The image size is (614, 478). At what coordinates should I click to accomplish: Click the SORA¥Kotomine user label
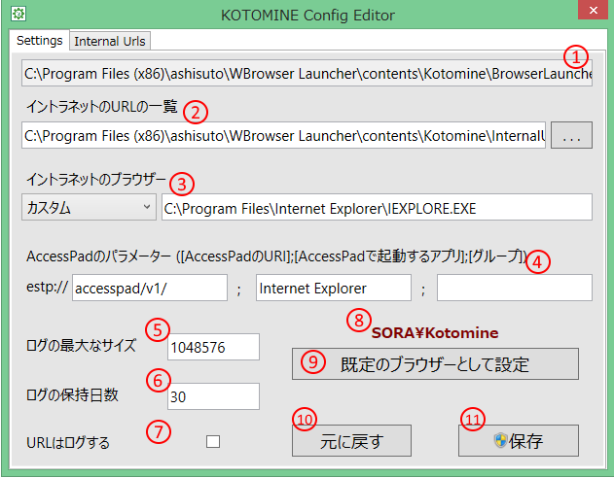pyautogui.click(x=435, y=332)
